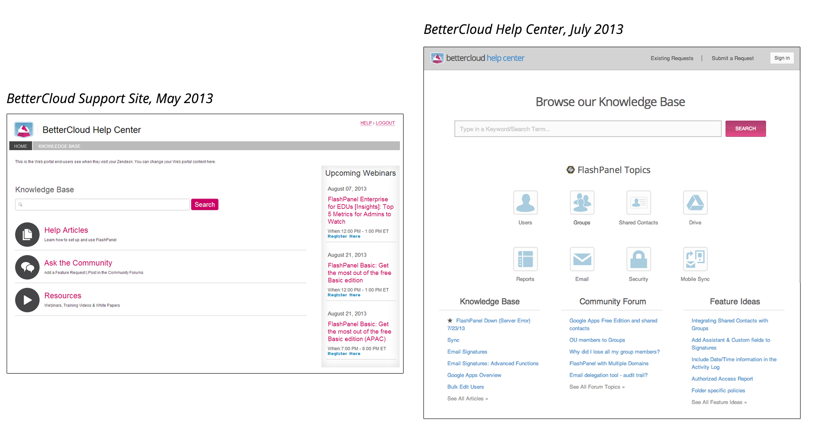816x430 pixels.
Task: Click the BetterCloud logo in May 2013 site
Action: pos(24,130)
